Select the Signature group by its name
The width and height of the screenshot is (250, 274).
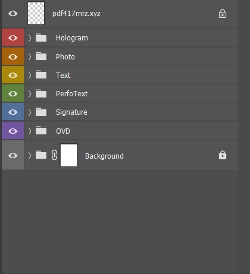pyautogui.click(x=71, y=112)
